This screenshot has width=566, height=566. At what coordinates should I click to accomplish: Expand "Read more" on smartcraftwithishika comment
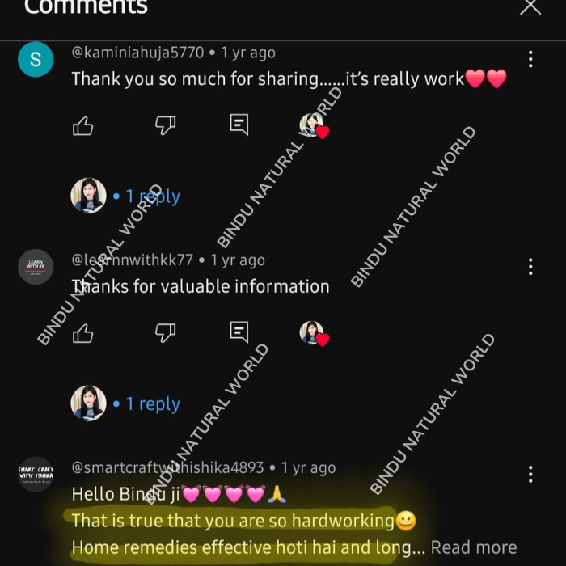[x=474, y=547]
